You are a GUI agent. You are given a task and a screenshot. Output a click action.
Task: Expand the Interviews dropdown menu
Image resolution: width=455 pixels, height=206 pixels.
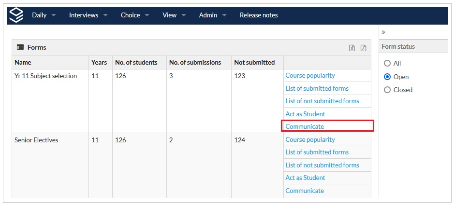pos(88,15)
